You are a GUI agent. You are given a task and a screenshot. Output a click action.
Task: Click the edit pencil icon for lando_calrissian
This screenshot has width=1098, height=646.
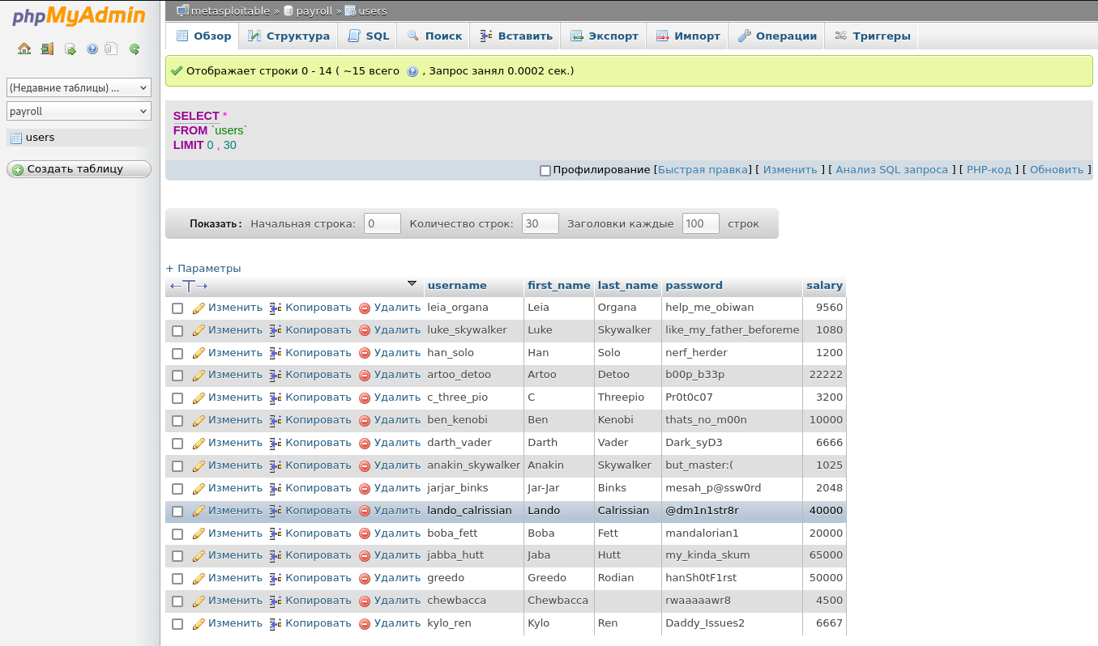199,511
